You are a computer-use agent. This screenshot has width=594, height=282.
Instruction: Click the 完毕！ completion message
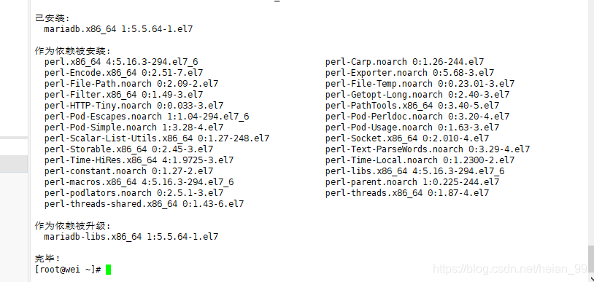[47, 259]
